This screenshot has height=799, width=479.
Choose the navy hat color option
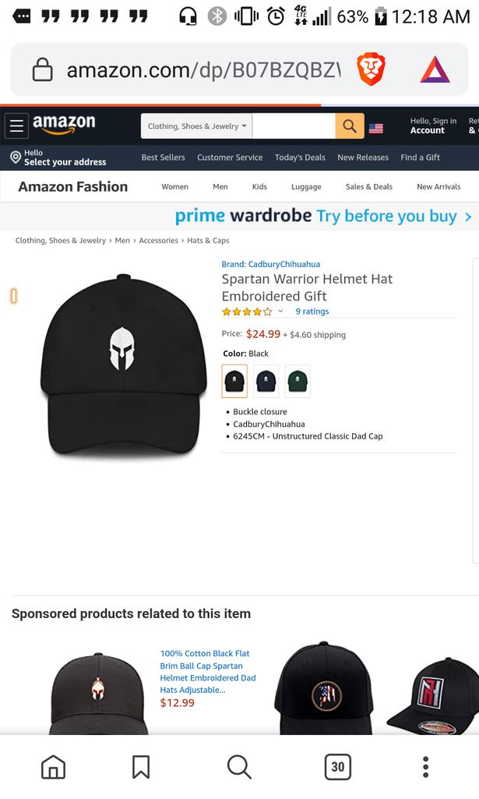[x=266, y=381]
